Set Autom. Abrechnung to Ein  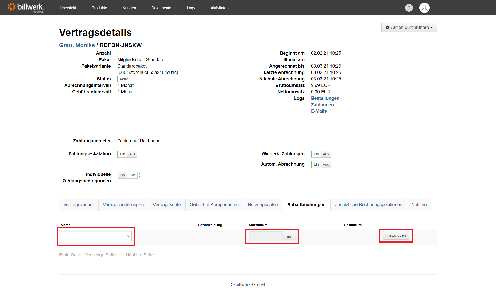[316, 164]
